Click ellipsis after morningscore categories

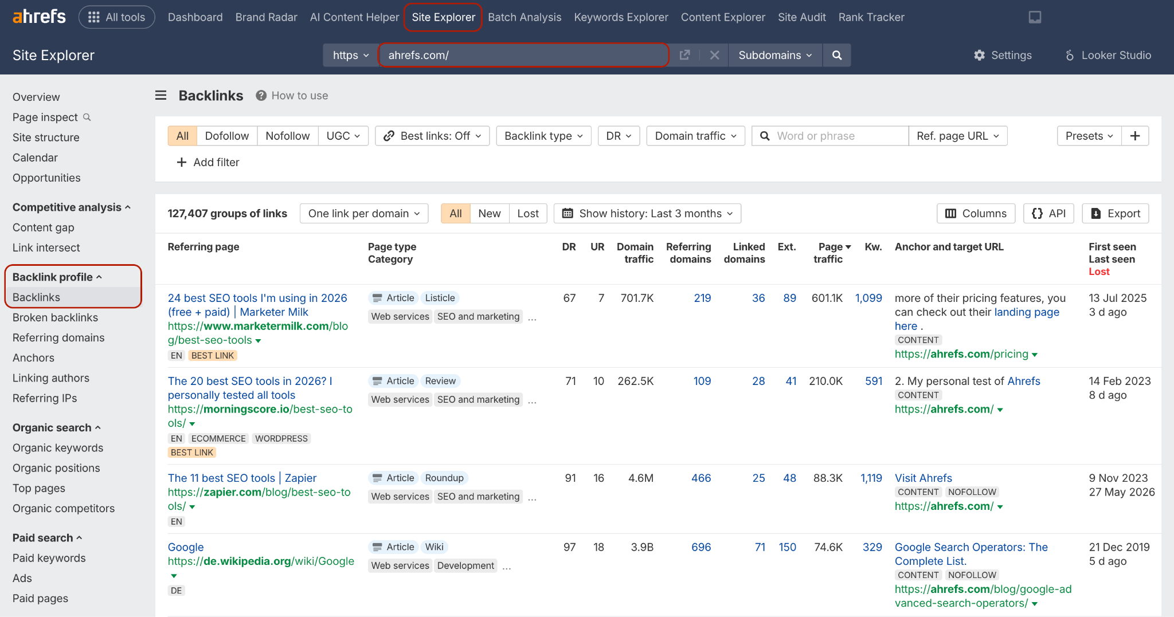tap(532, 401)
